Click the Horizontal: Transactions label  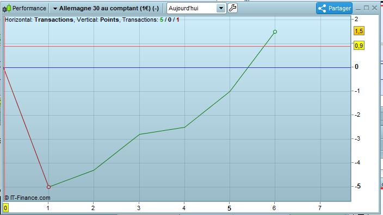point(39,20)
